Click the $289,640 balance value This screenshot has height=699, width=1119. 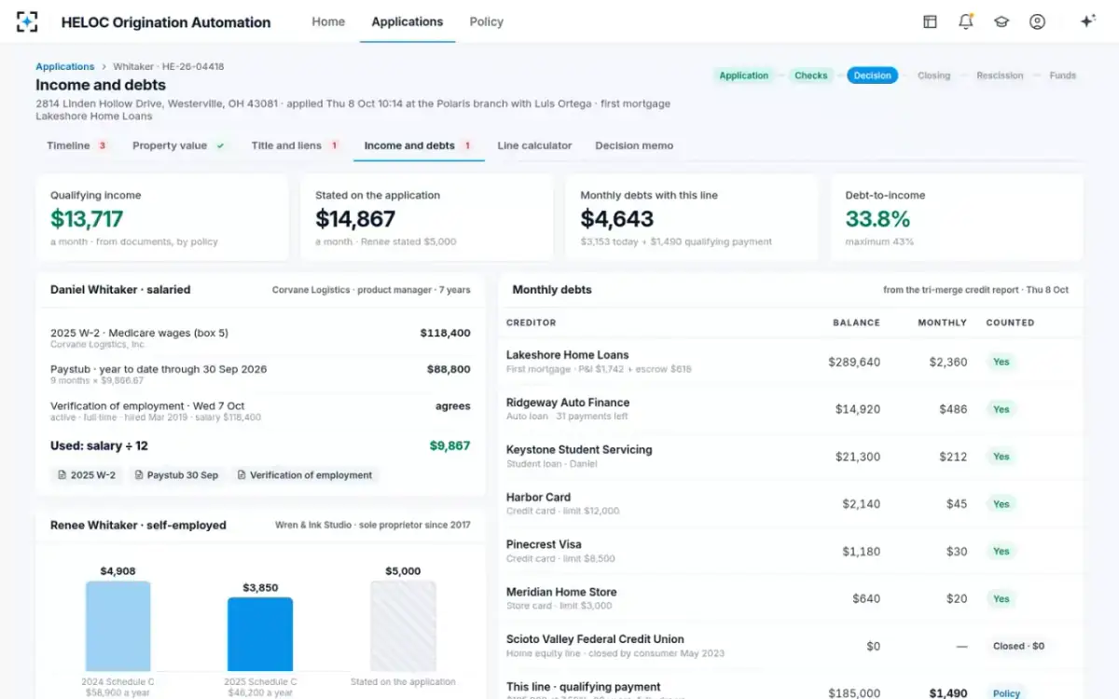[x=854, y=362]
